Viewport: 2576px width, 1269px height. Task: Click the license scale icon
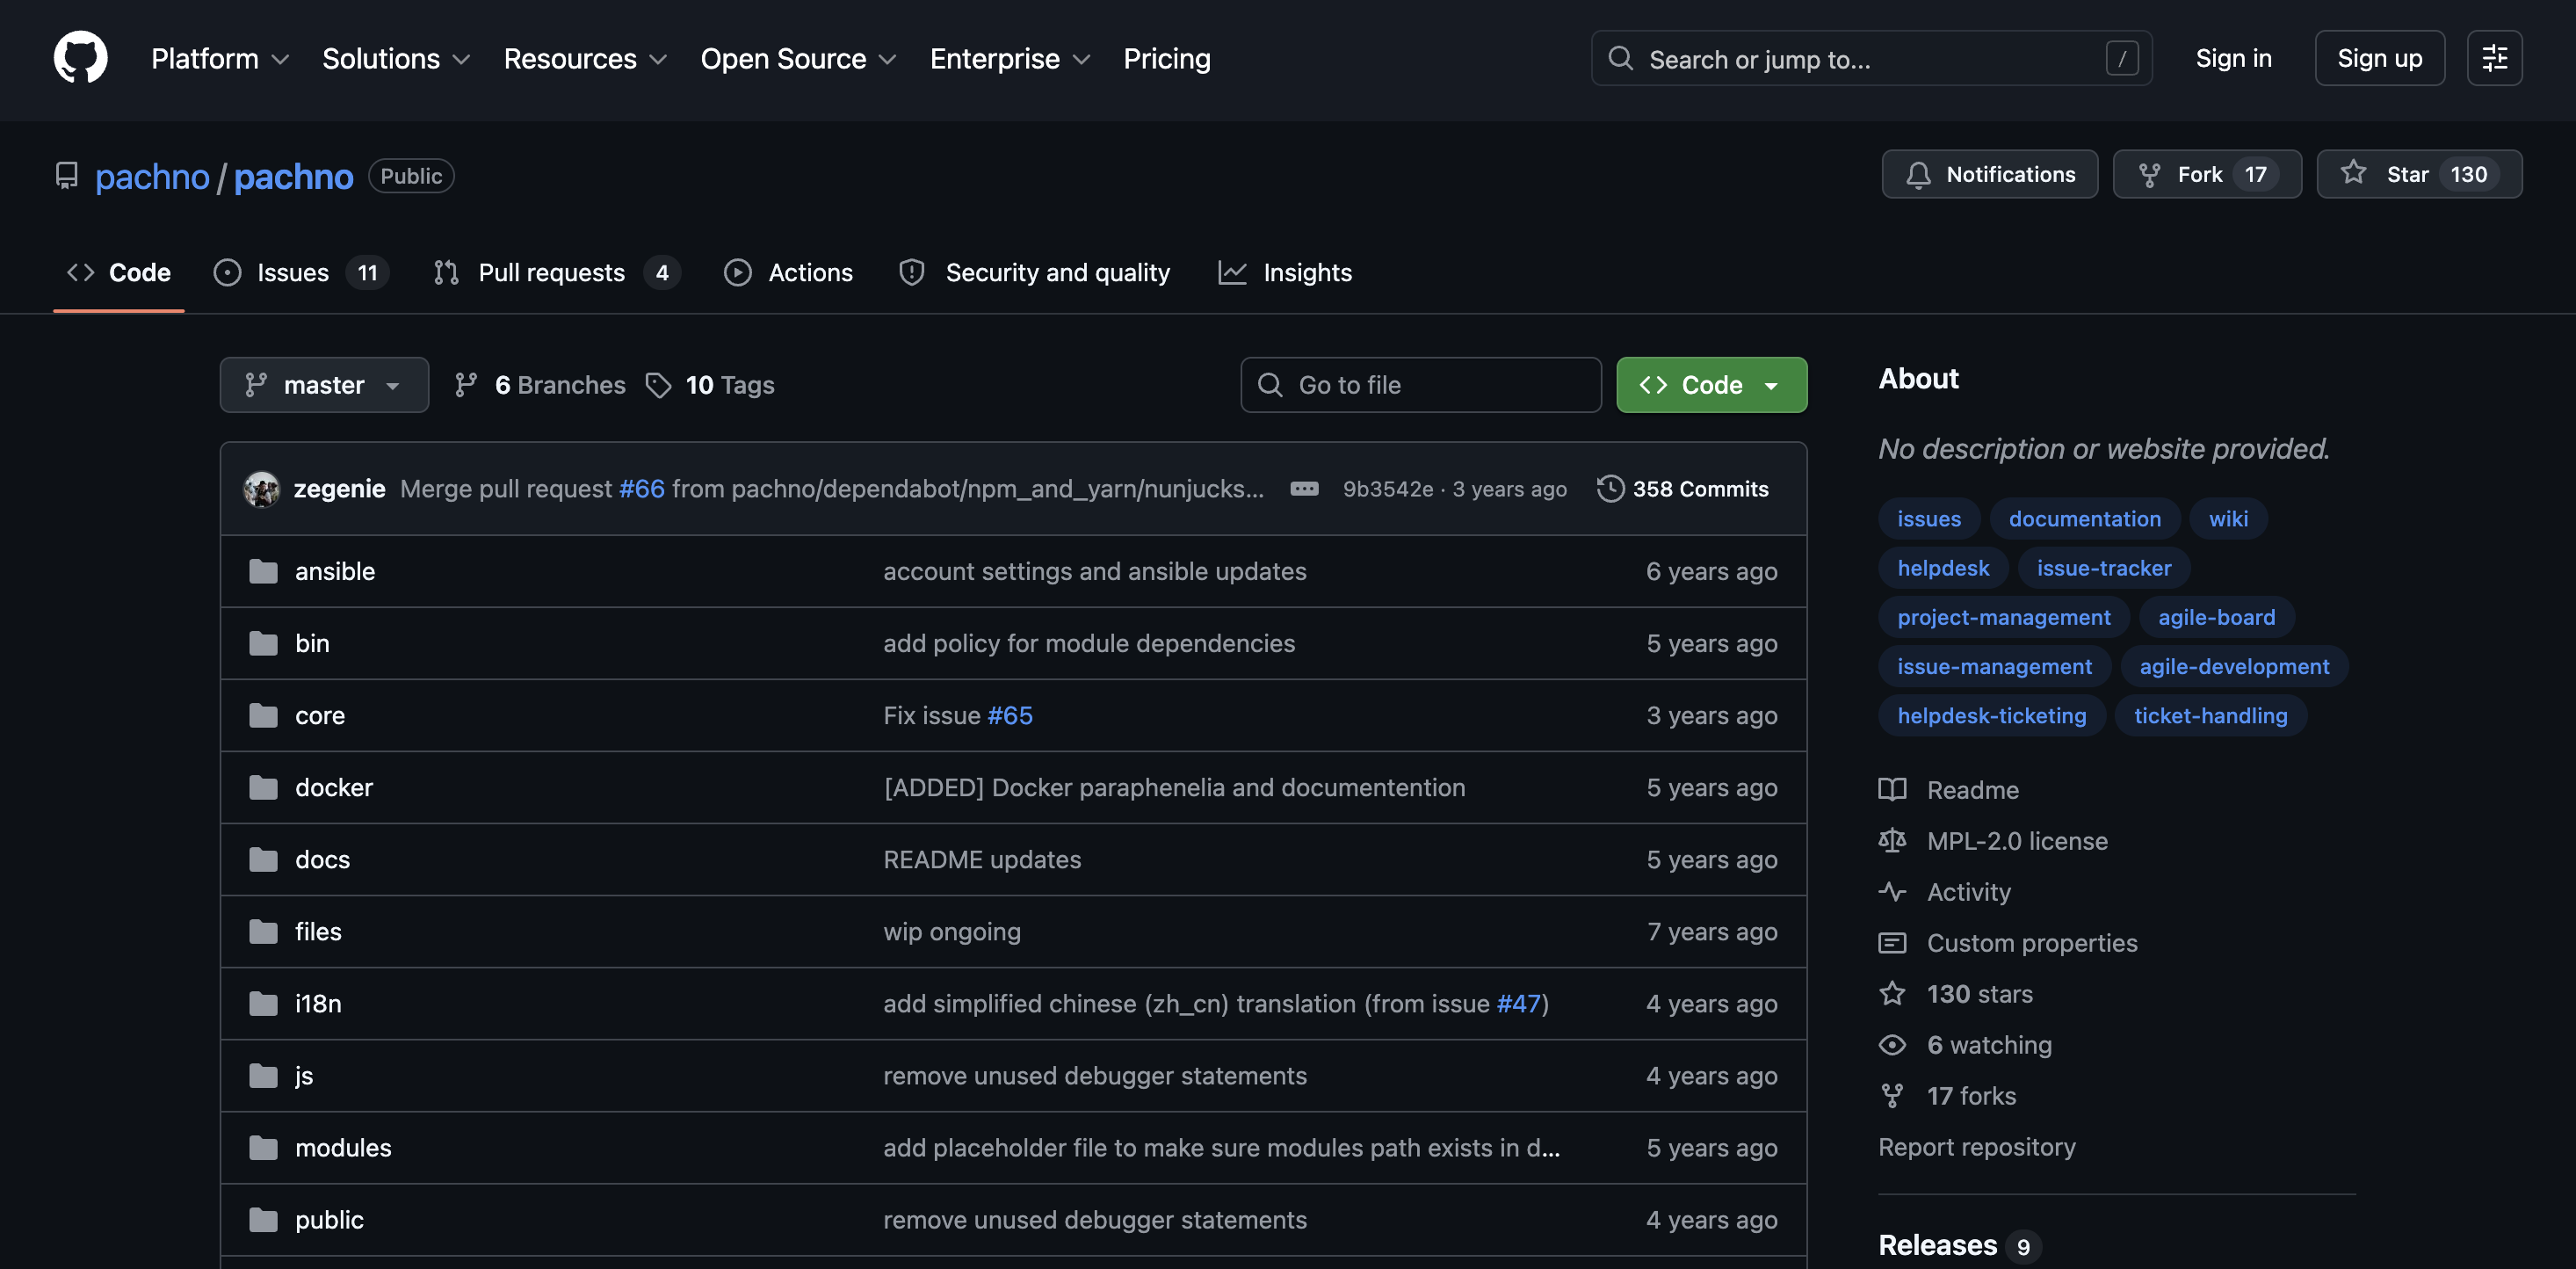point(1892,841)
